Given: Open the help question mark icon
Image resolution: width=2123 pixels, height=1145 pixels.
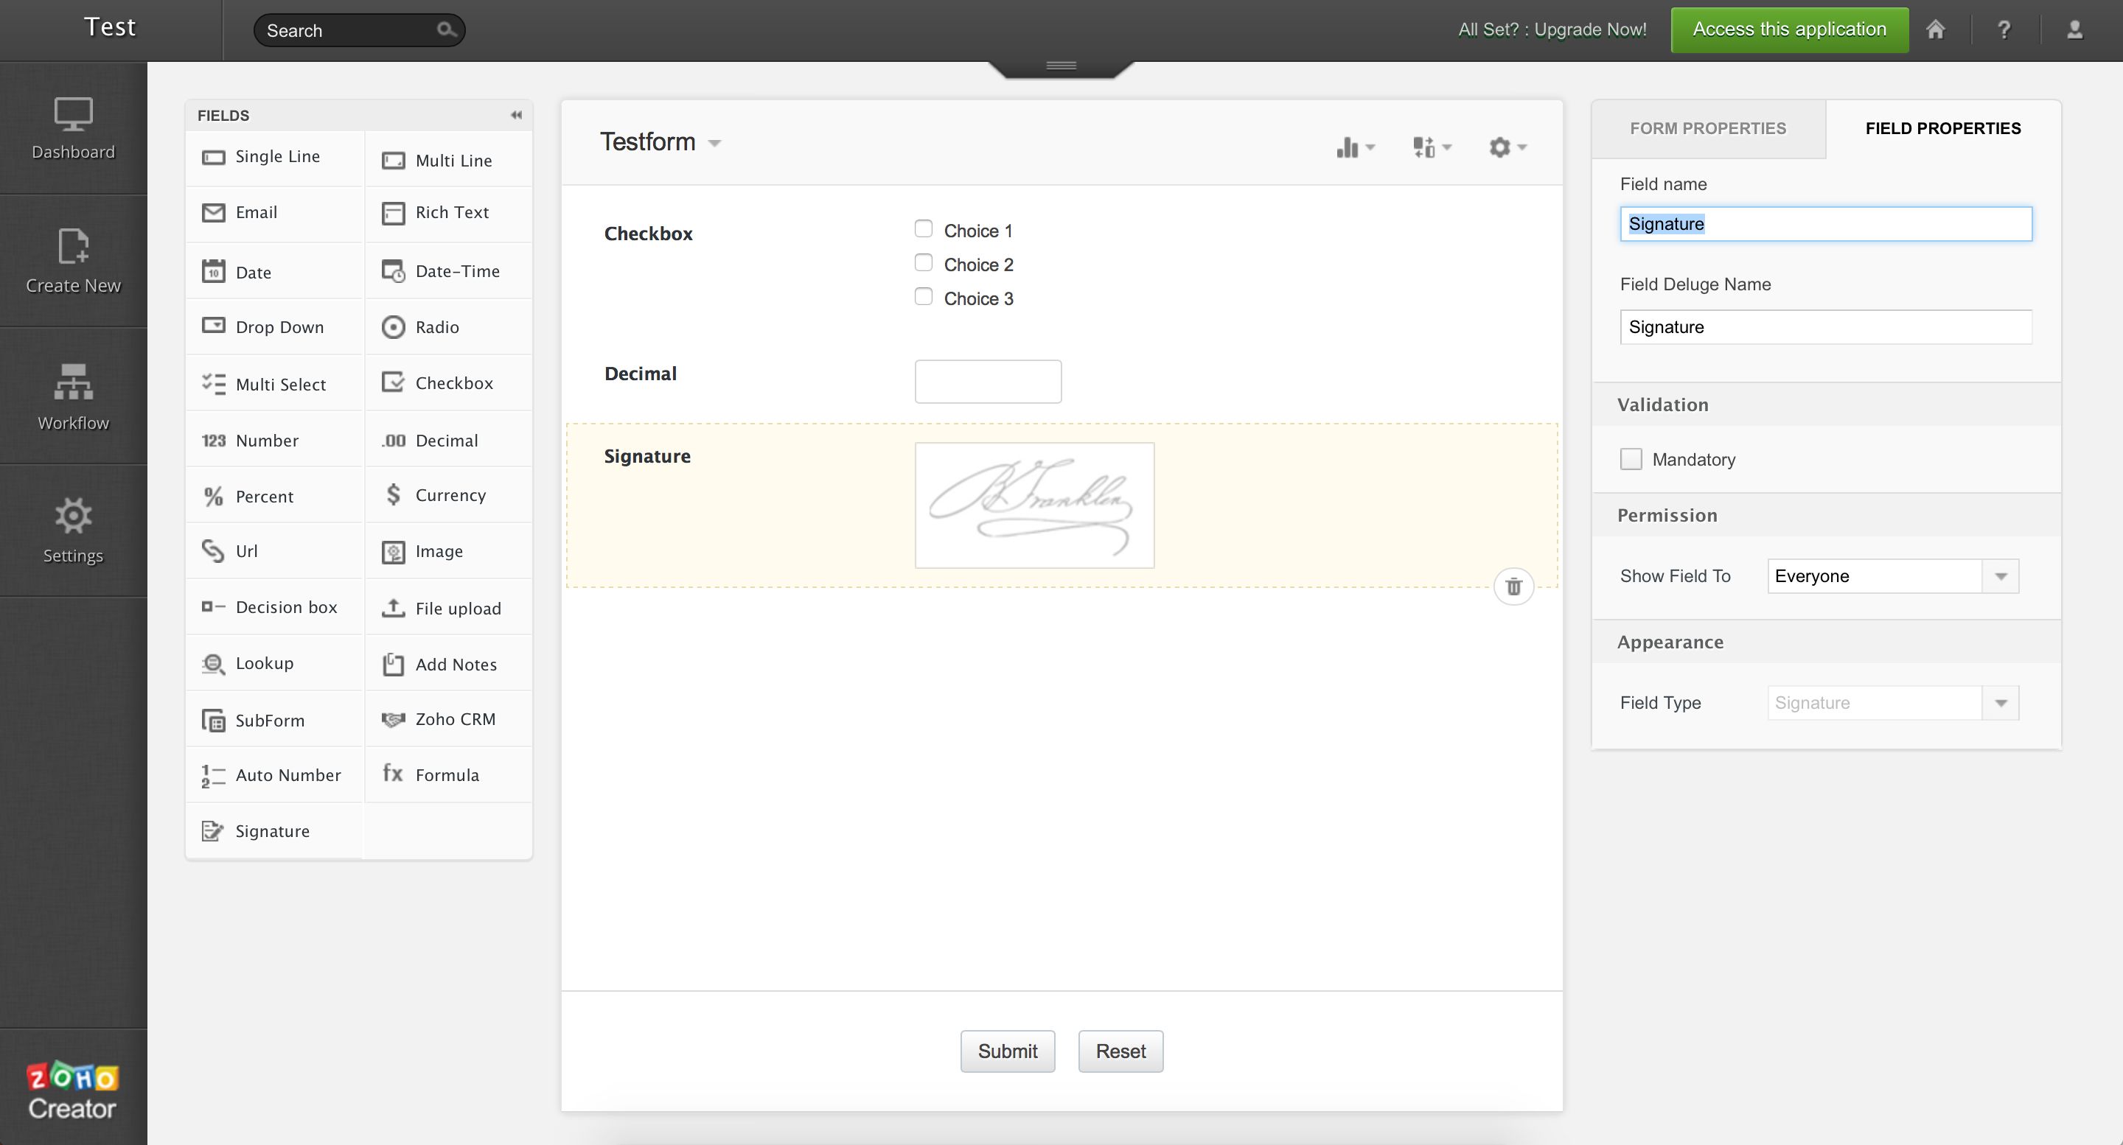Looking at the screenshot, I should (2004, 30).
